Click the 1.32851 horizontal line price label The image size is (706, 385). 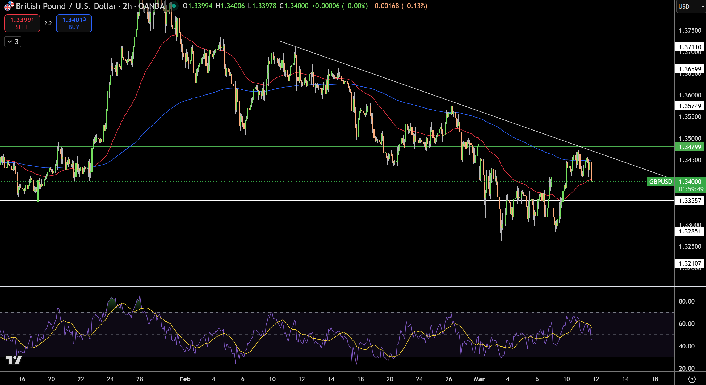pyautogui.click(x=690, y=231)
